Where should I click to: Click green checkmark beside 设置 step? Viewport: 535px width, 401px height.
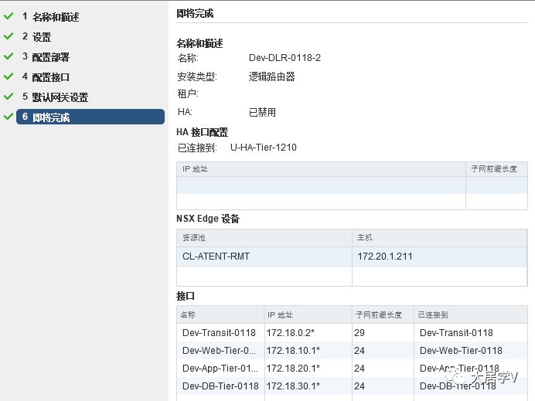9,36
